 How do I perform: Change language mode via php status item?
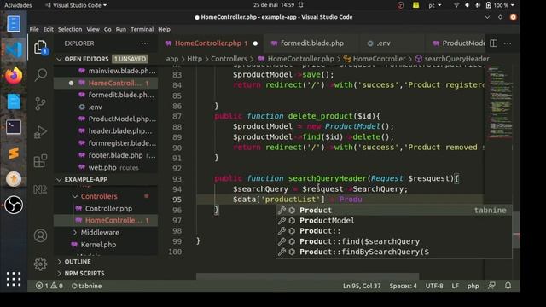[x=473, y=286]
